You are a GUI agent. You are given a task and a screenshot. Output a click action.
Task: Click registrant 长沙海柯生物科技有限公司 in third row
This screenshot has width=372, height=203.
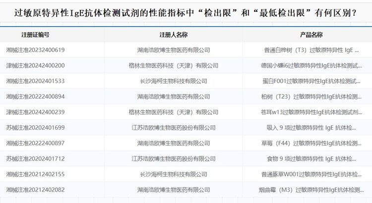(x=173, y=81)
